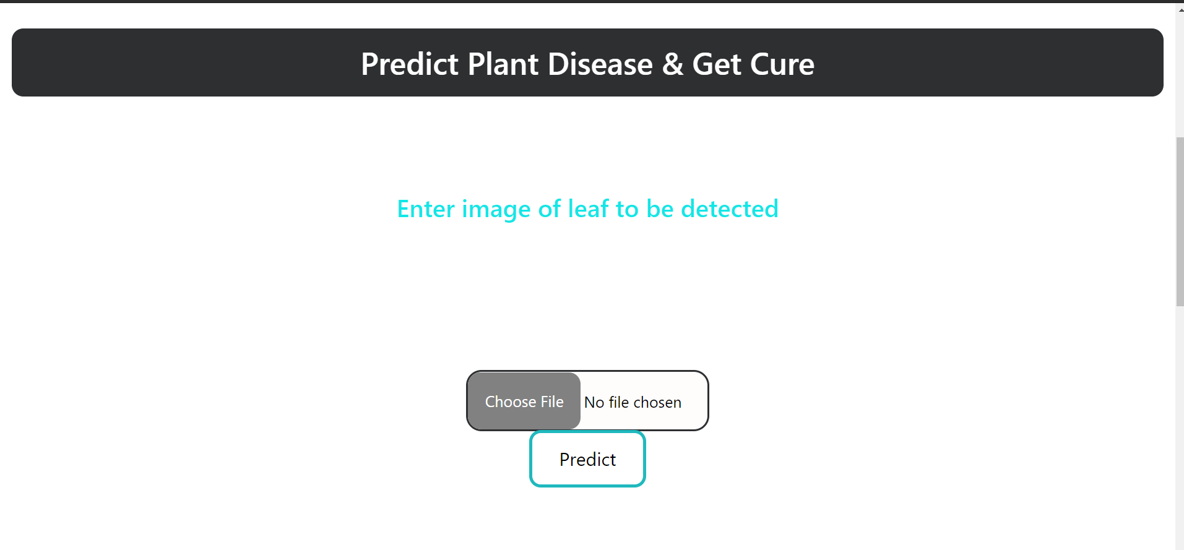Click the left edge of the Predict button outline

click(530, 458)
